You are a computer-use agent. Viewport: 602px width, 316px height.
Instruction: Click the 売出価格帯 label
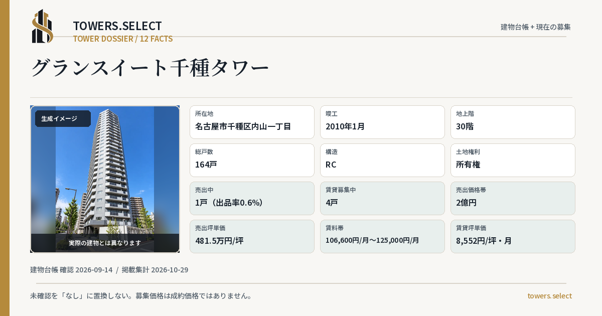(471, 190)
